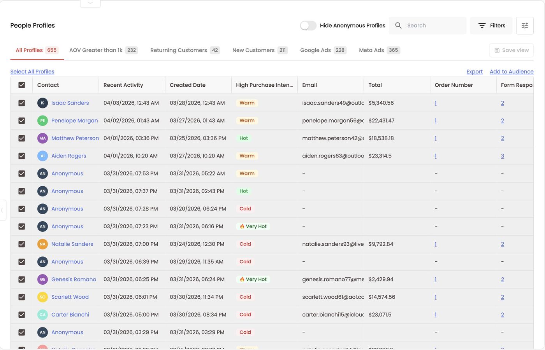Click Aiden Rogers AI avatar
This screenshot has width=545, height=350.
[42, 156]
